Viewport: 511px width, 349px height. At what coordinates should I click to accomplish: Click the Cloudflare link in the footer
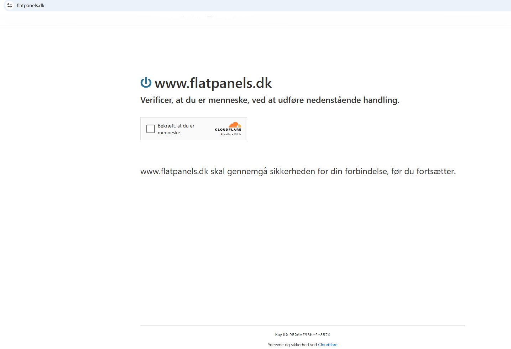pos(328,344)
